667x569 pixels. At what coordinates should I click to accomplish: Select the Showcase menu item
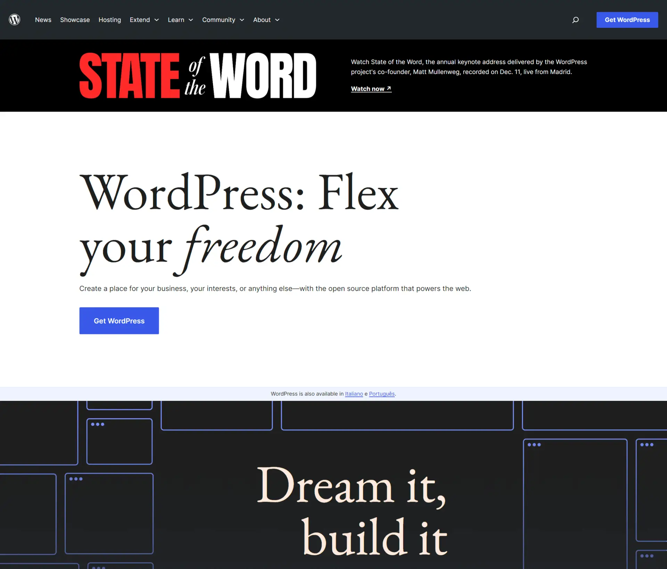(x=75, y=19)
